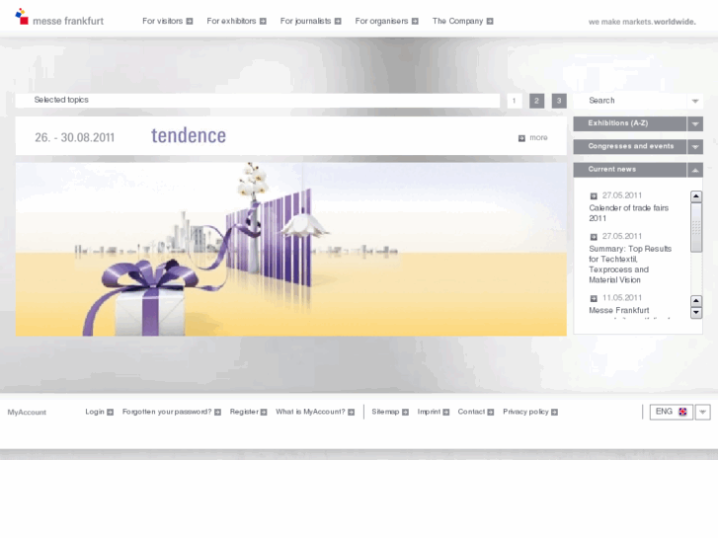Click arrow icon beside Sitemap
This screenshot has height=538, width=718.
[x=405, y=412]
